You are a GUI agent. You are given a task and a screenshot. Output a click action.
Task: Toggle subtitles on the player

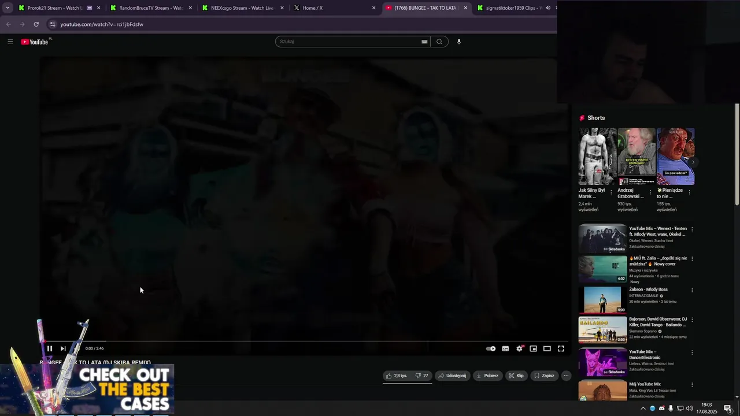[505, 348]
